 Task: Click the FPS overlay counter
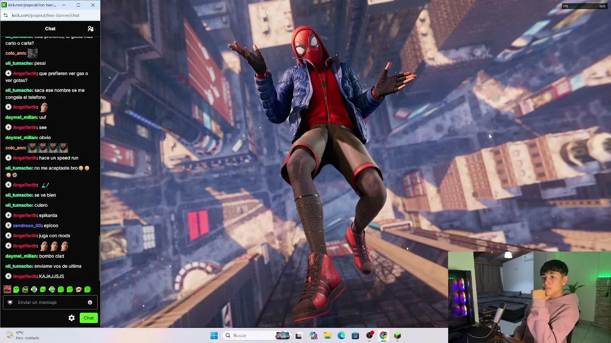585,6
